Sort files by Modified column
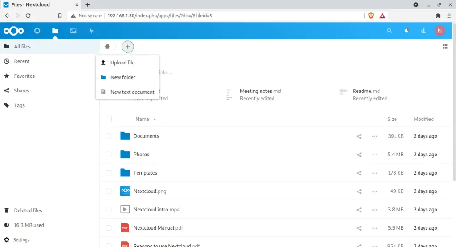456x247 pixels. [x=423, y=119]
